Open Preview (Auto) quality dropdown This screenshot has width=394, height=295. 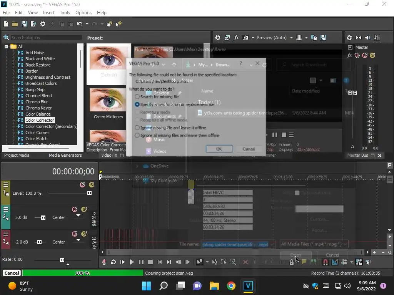click(291, 38)
